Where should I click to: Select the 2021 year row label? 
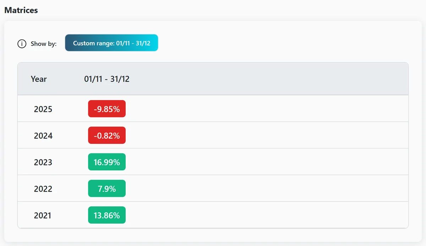pyautogui.click(x=43, y=215)
